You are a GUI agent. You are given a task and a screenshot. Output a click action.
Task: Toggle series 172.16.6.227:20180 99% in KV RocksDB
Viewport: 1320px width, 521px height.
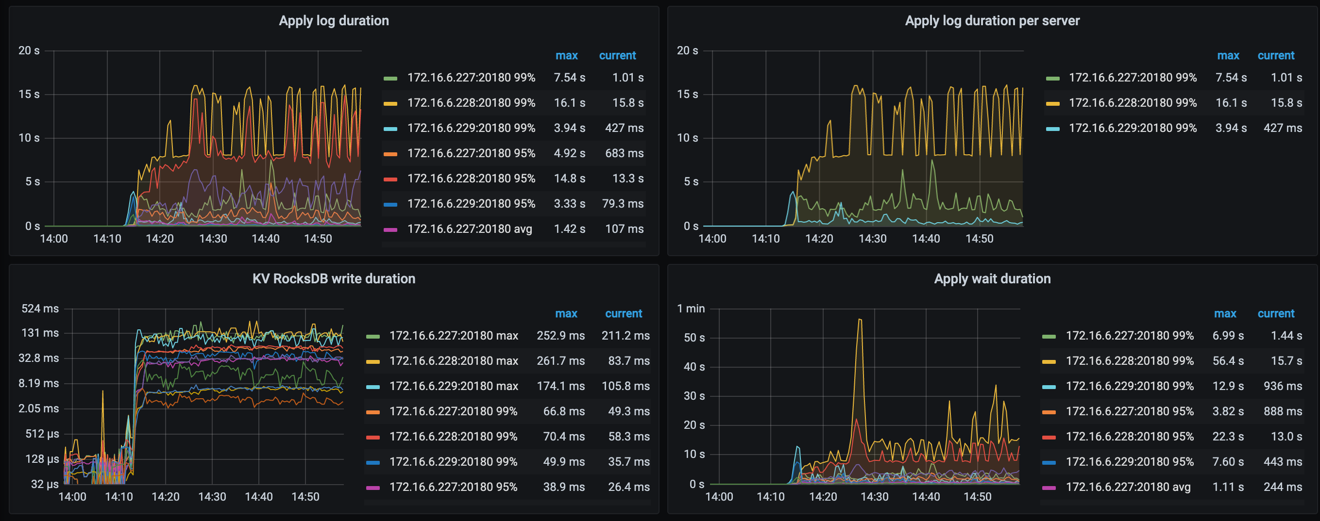click(453, 411)
